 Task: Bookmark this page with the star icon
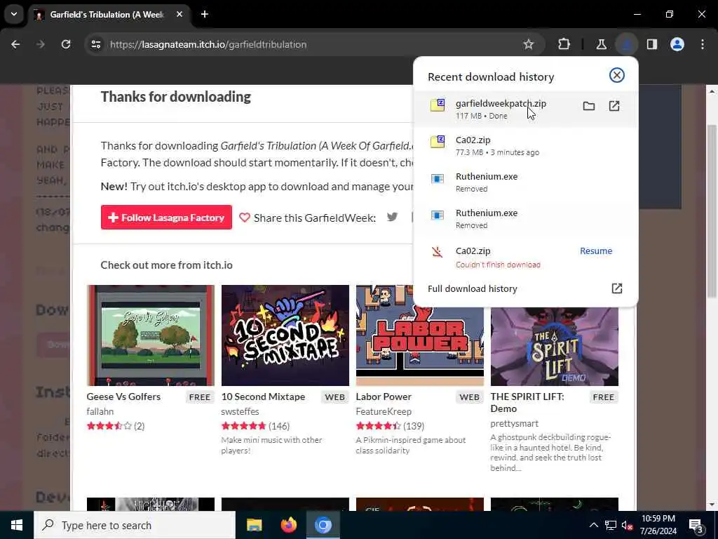click(x=529, y=44)
